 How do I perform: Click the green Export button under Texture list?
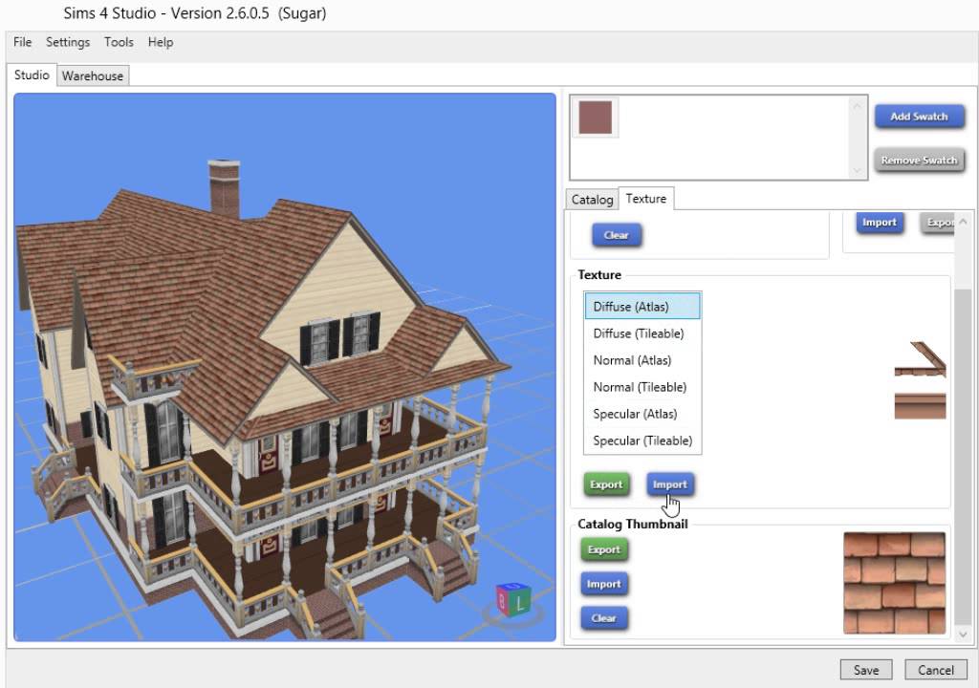point(605,484)
